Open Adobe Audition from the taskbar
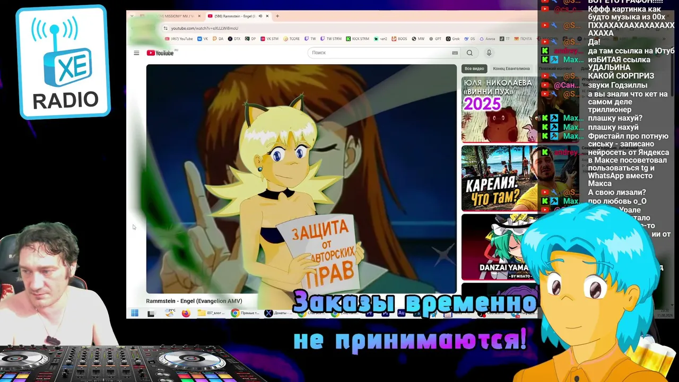679x382 pixels. point(402,314)
